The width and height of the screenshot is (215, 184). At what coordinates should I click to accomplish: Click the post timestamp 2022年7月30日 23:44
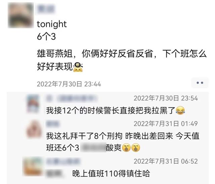(69, 84)
